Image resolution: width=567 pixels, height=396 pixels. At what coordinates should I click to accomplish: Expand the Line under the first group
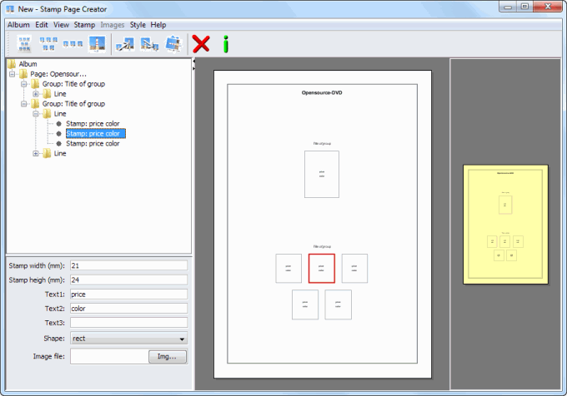tap(36, 94)
